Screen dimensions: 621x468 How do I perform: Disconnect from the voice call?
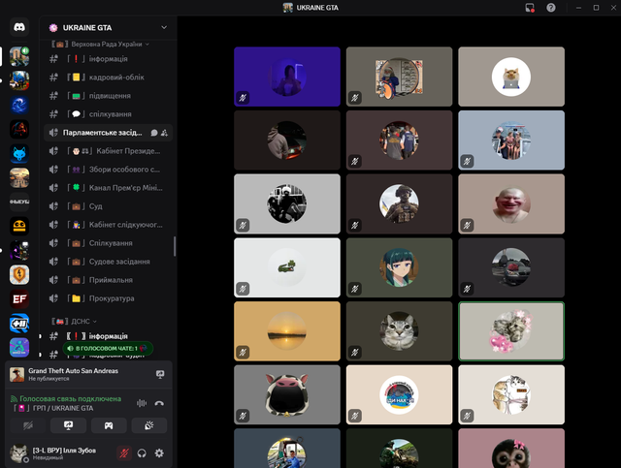click(159, 403)
